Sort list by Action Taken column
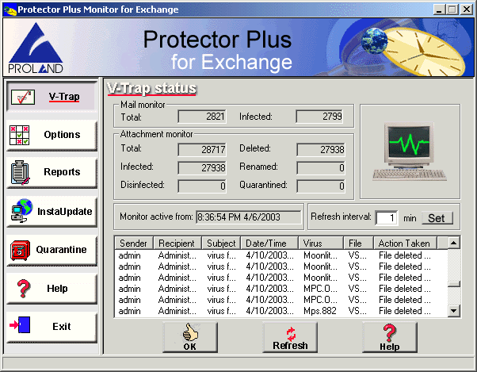The image size is (477, 372). (405, 244)
